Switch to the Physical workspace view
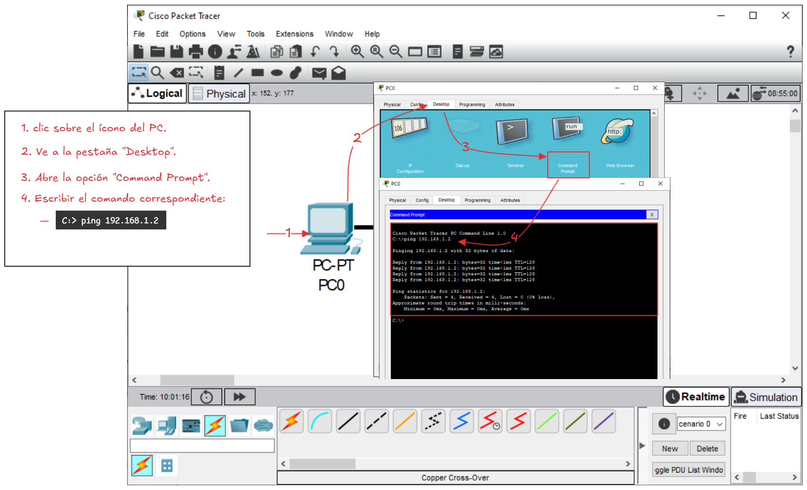Screen dimensions: 807x490 pos(219,93)
